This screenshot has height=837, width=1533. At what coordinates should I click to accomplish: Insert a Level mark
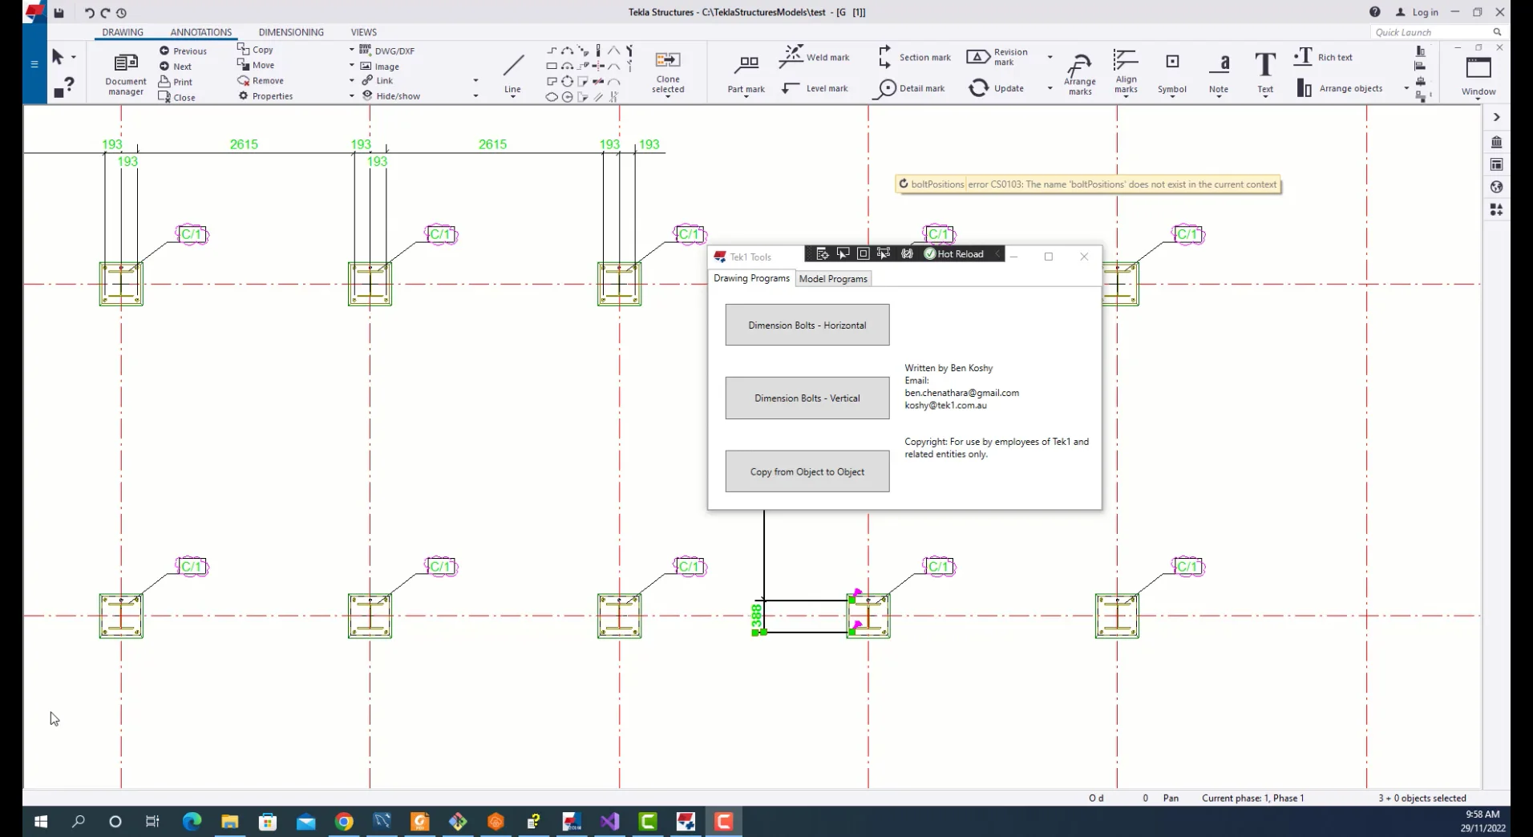pyautogui.click(x=815, y=88)
